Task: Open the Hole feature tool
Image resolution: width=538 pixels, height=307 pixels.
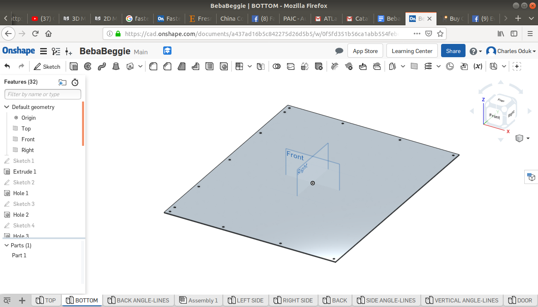Action: click(224, 66)
